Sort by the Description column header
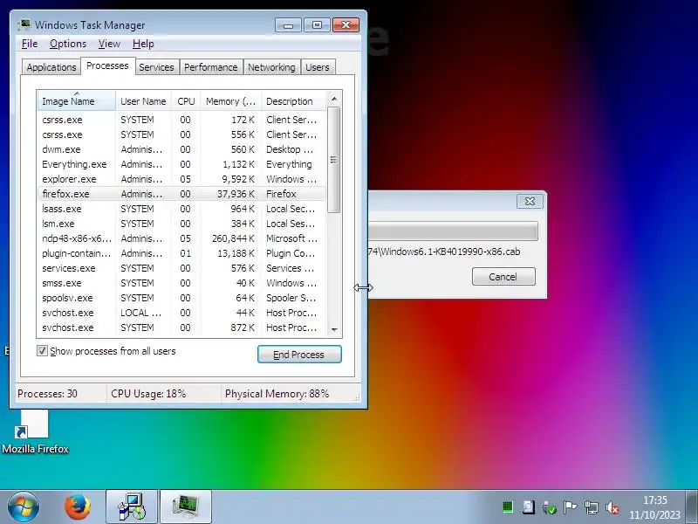Screen dimensions: 698x524 pyautogui.click(x=294, y=101)
